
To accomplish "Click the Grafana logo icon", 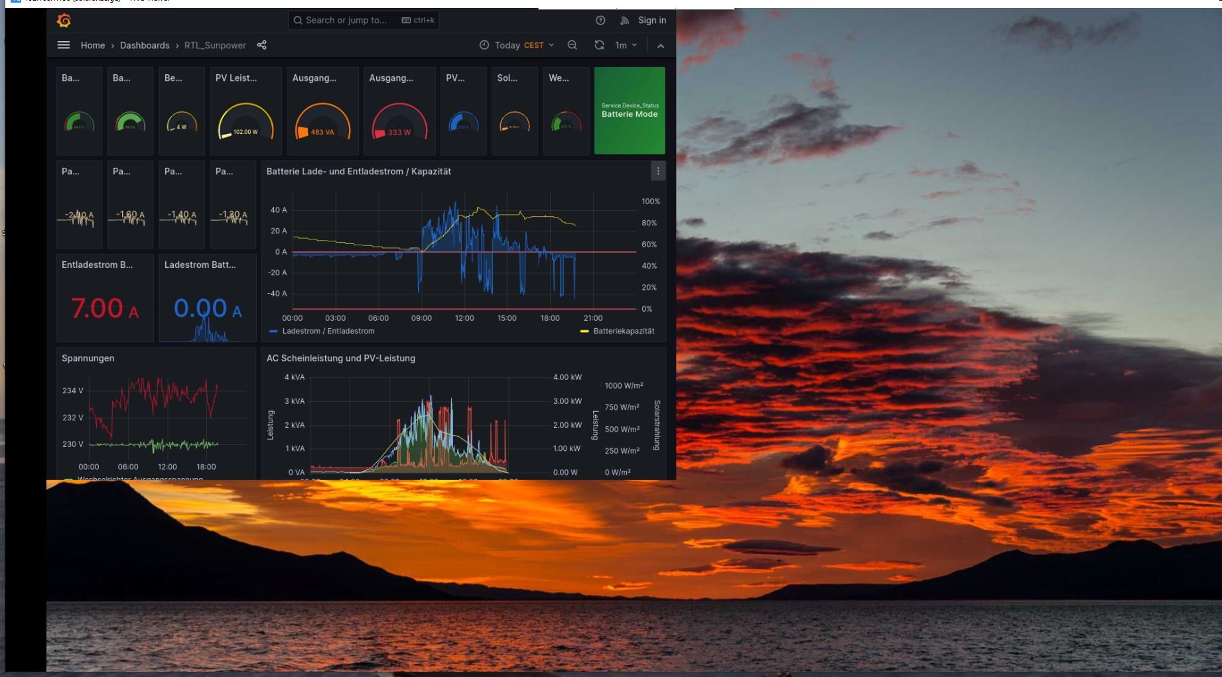I will (64, 21).
